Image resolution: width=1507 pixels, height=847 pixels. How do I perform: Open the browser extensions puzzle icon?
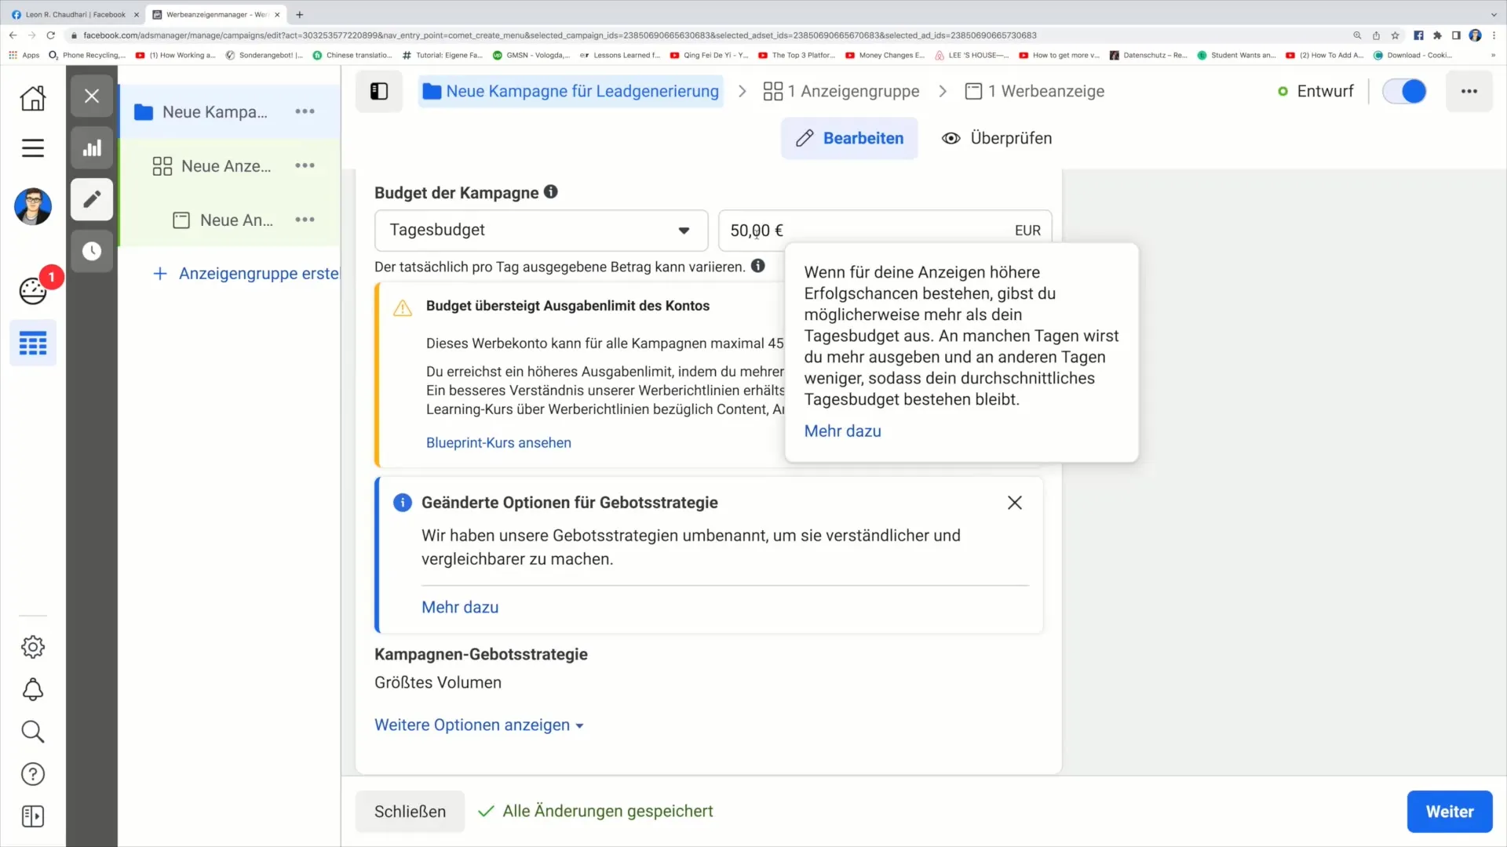click(1437, 35)
